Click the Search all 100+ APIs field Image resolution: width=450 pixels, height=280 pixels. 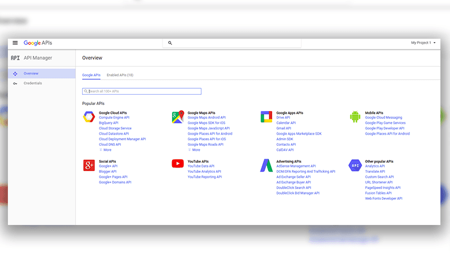pyautogui.click(x=142, y=91)
